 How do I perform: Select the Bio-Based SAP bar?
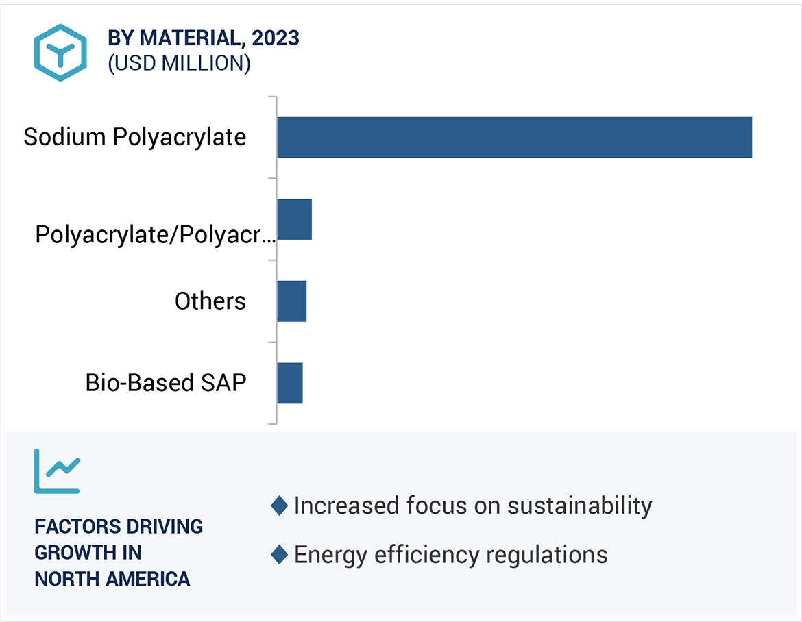point(290,383)
